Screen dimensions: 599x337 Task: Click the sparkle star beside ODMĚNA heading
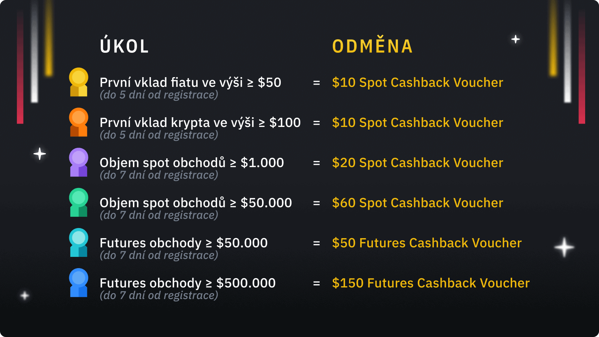516,39
